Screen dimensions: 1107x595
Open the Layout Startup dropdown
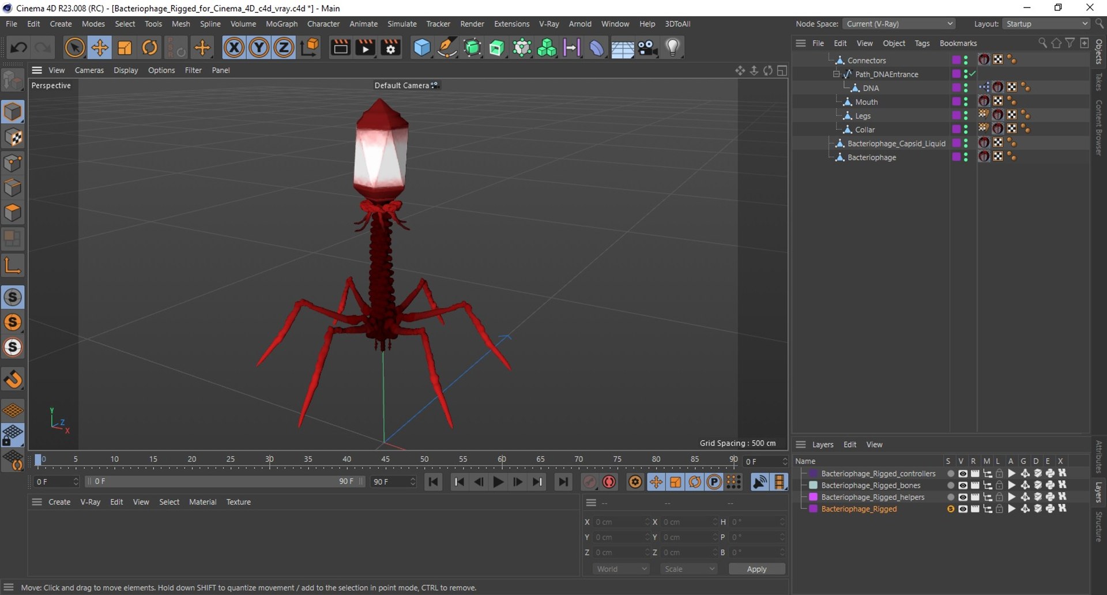pyautogui.click(x=1046, y=24)
